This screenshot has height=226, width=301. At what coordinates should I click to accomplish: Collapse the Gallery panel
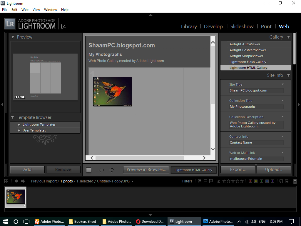point(288,37)
